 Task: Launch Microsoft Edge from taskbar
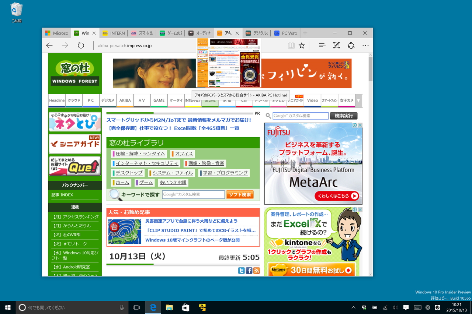tap(153, 307)
